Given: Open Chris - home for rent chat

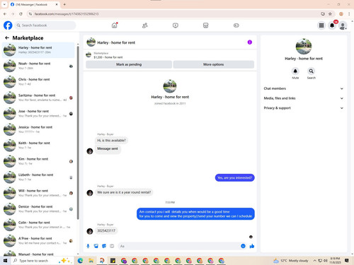Looking at the screenshot, I should [x=38, y=82].
